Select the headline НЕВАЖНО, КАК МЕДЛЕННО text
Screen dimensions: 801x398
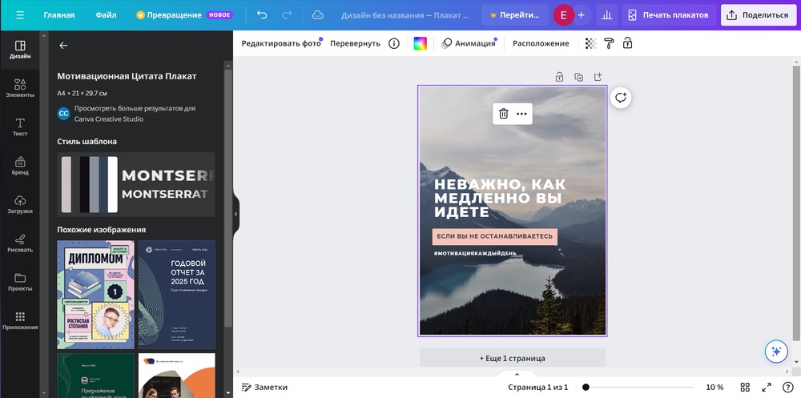point(500,198)
